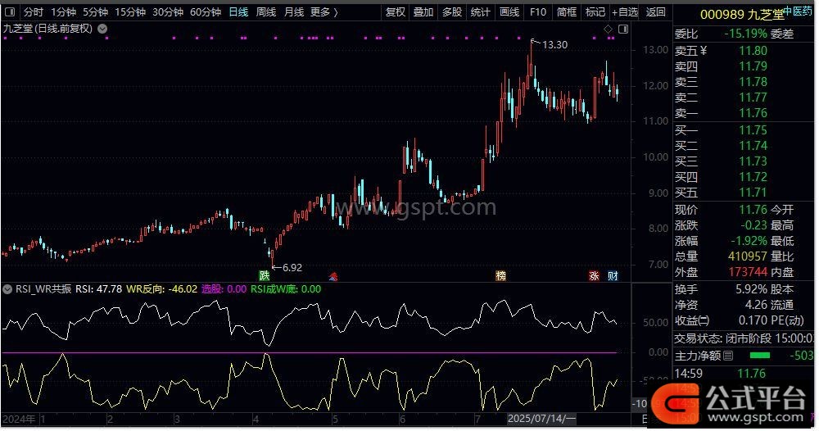Screen dimensions: 819x431
Task: Activate the 画线 drawing tool
Action: click(509, 11)
